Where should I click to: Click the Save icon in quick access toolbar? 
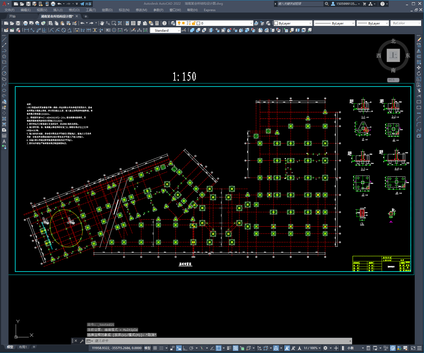click(x=28, y=4)
